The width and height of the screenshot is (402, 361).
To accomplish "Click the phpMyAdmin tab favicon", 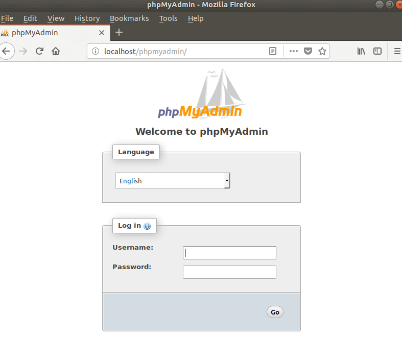I will click(x=5, y=33).
